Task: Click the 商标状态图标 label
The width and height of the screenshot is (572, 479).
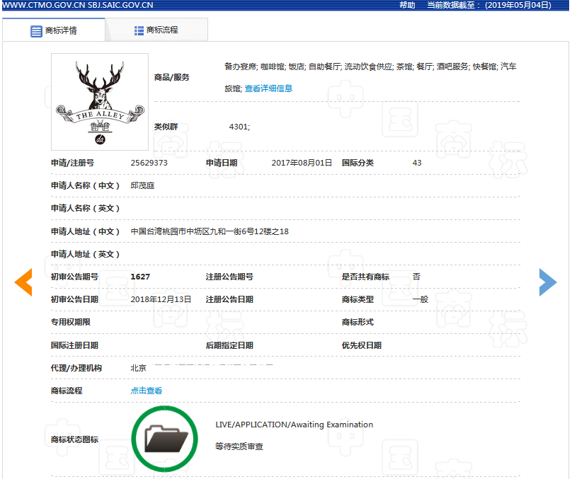Action: pyautogui.click(x=74, y=439)
